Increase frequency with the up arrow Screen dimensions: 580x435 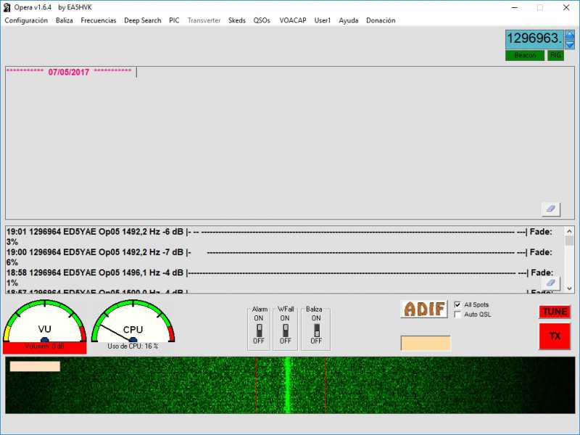pyautogui.click(x=569, y=34)
